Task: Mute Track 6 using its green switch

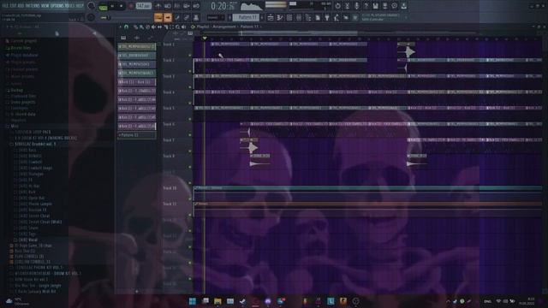Action: [x=190, y=135]
